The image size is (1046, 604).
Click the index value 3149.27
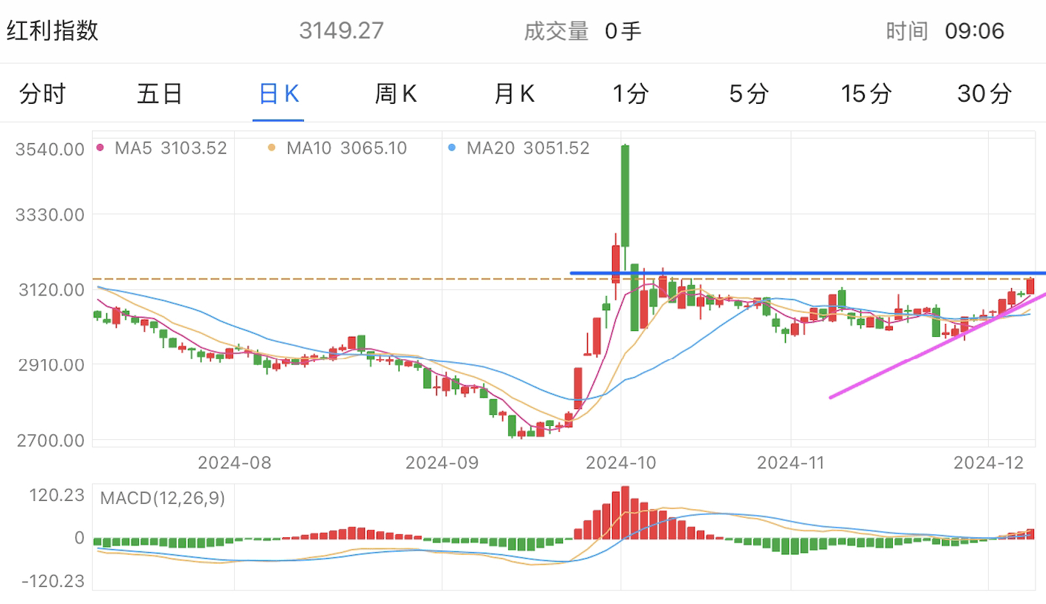[x=342, y=30]
